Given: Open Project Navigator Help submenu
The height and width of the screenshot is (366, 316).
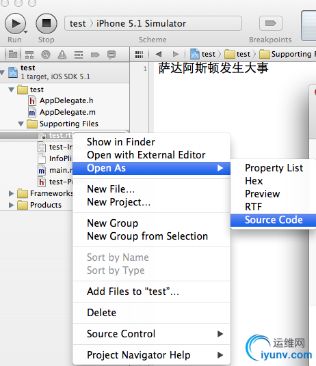Looking at the screenshot, I should [x=151, y=355].
